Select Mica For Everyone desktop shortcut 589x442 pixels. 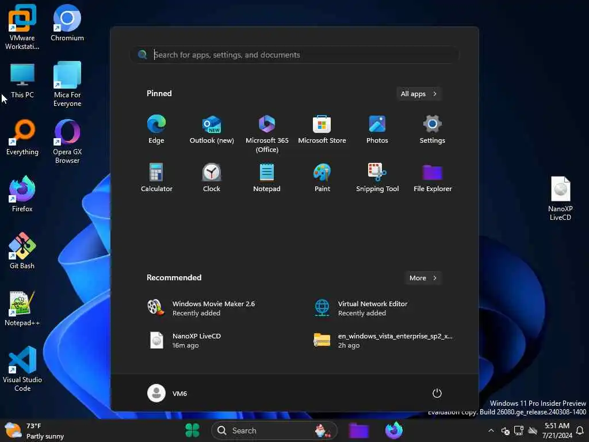67,84
